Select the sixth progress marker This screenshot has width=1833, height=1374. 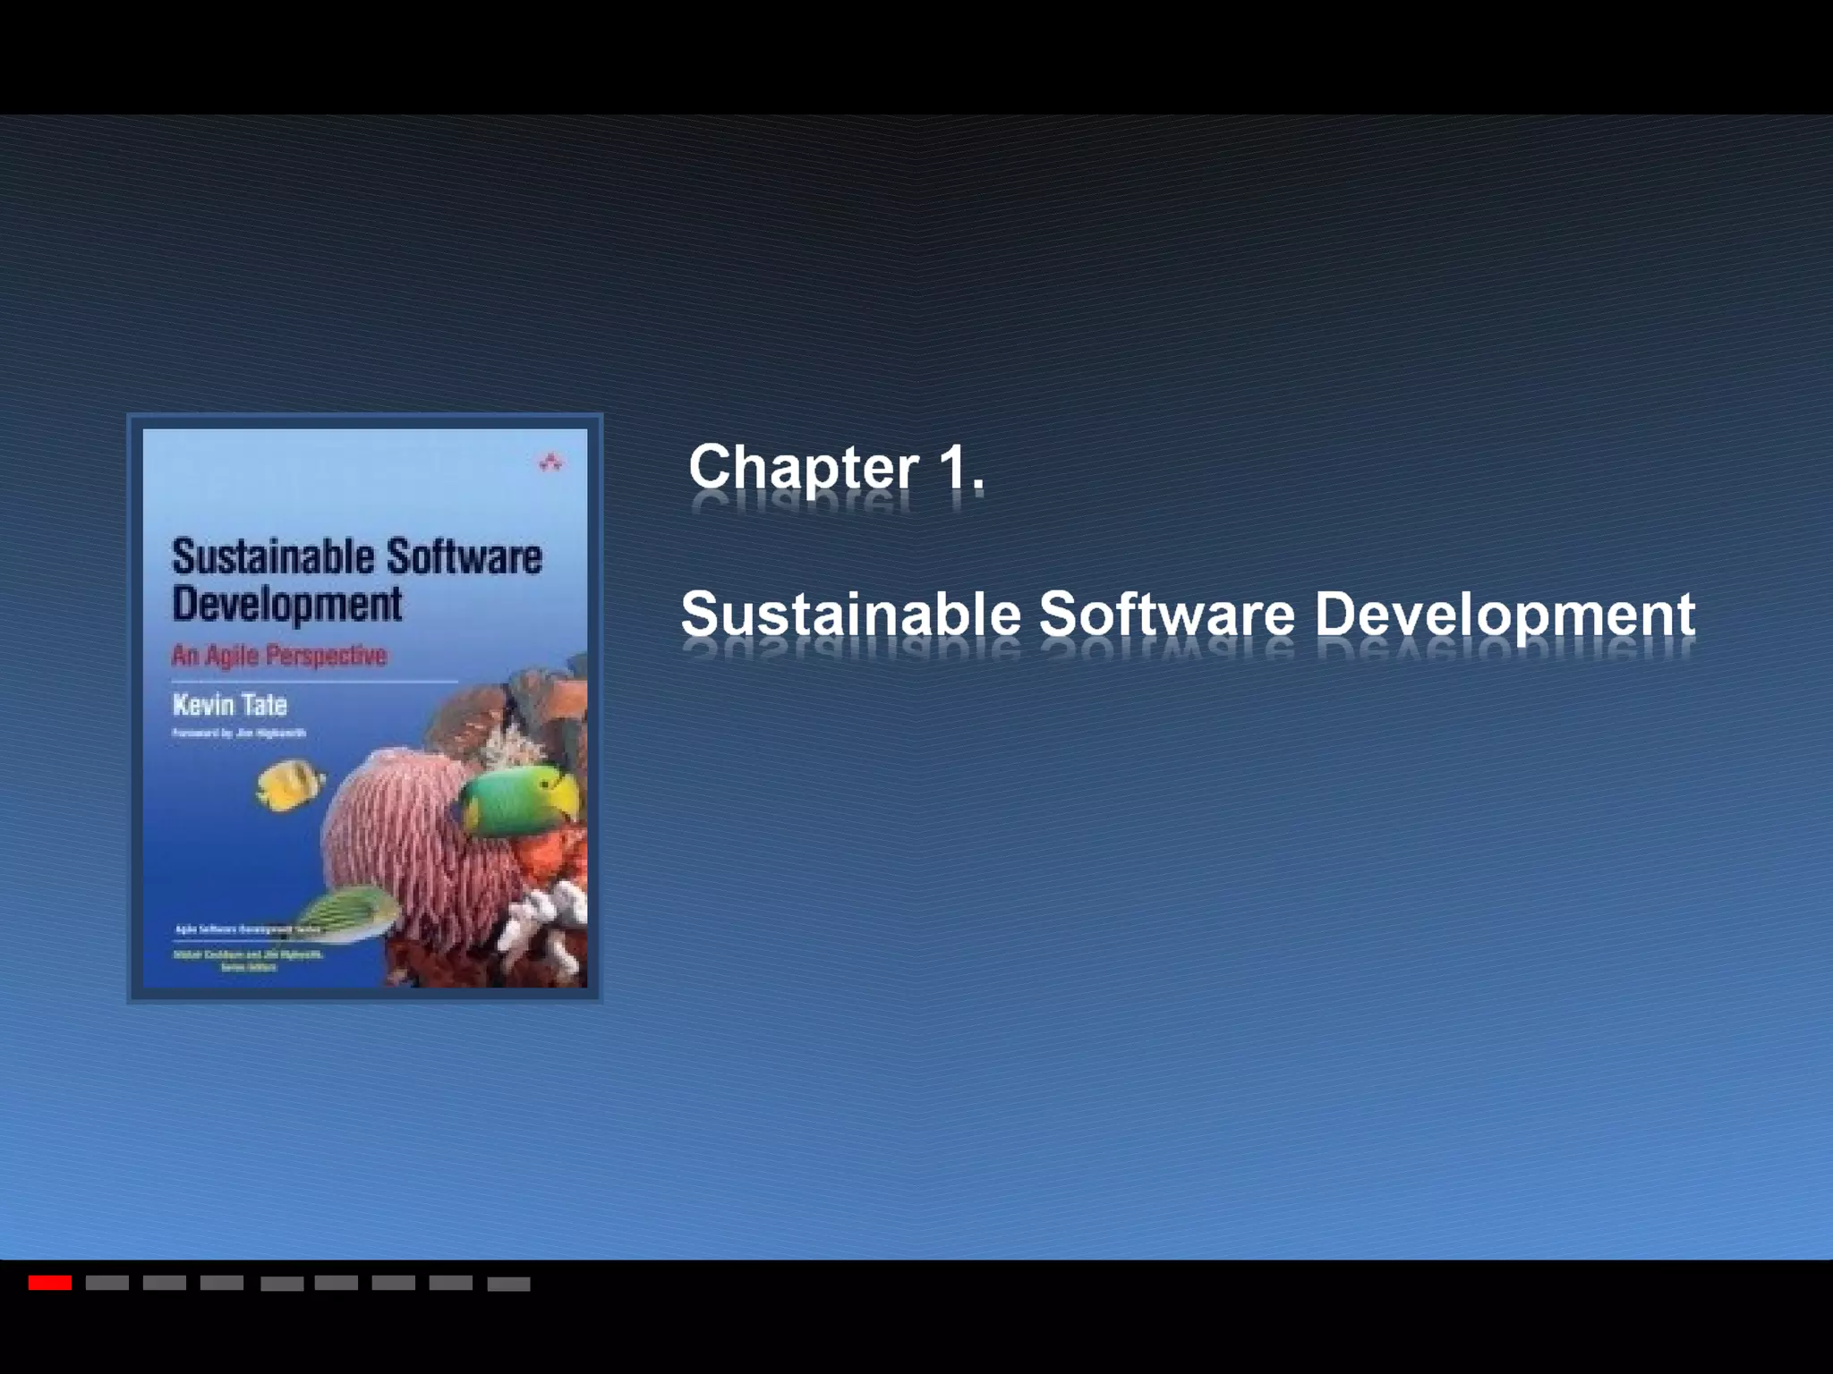(x=337, y=1283)
